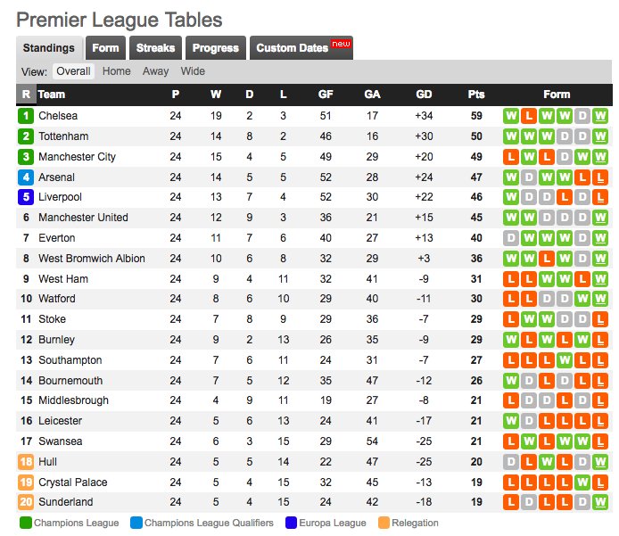Click Chelsea's green rank 1 badge
This screenshot has height=536, width=619.
coord(26,116)
